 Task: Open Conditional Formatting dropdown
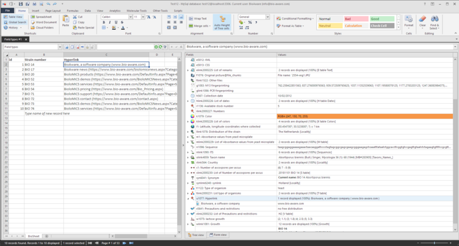pyautogui.click(x=295, y=18)
